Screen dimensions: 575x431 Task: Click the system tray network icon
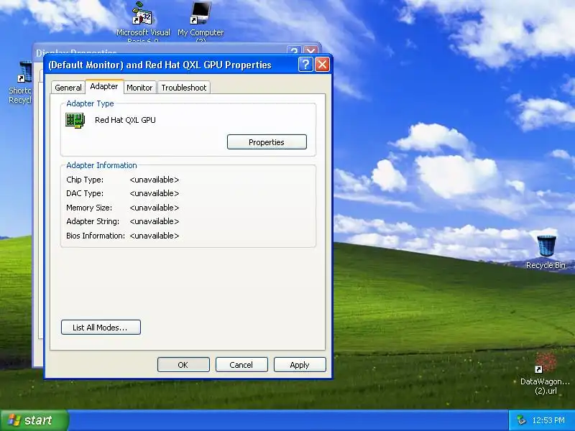coord(520,420)
